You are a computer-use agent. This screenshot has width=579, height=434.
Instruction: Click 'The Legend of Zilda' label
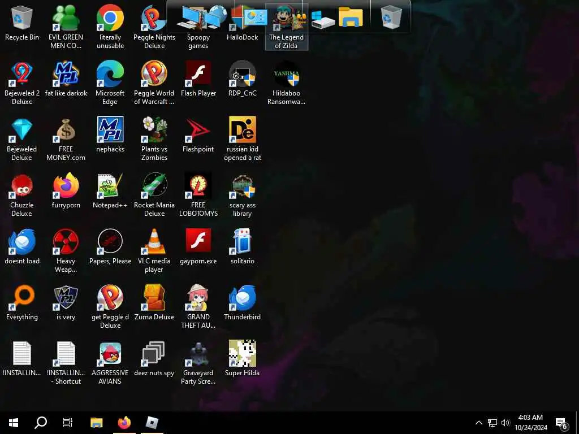point(286,41)
